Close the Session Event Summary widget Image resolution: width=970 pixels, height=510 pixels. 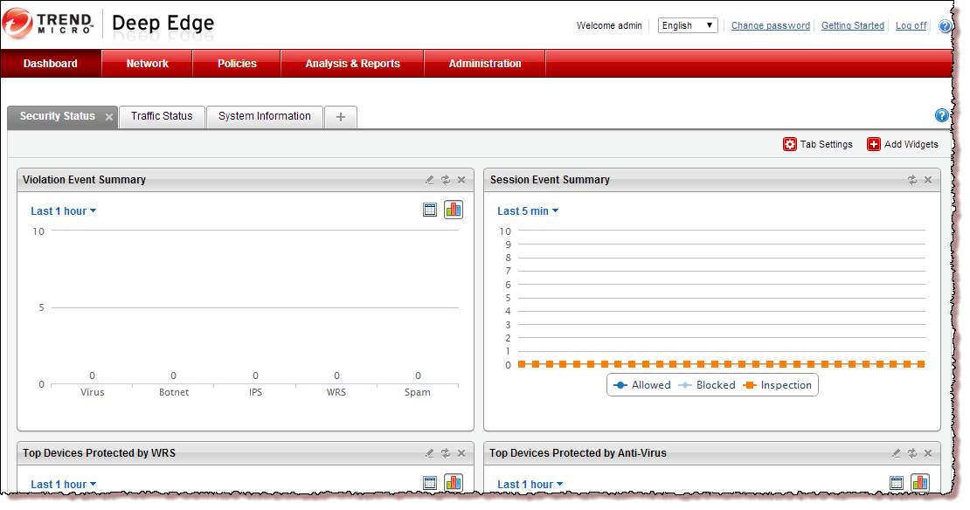927,180
